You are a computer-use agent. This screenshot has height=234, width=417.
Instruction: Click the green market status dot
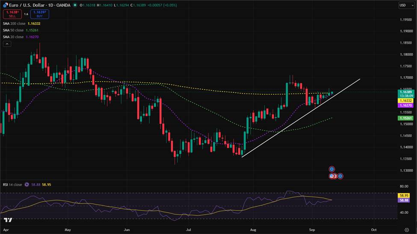75,5
